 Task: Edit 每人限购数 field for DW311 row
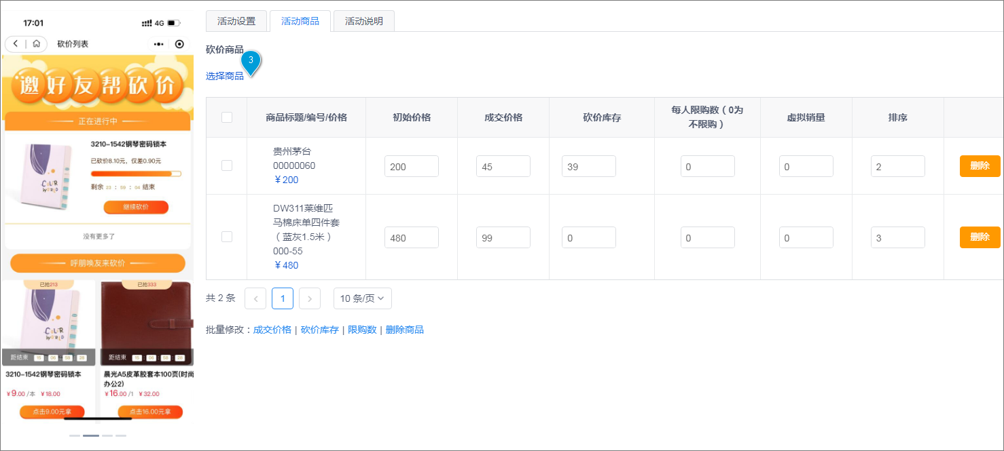click(x=708, y=237)
